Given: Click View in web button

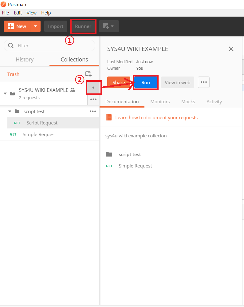Looking at the screenshot, I should click(177, 82).
